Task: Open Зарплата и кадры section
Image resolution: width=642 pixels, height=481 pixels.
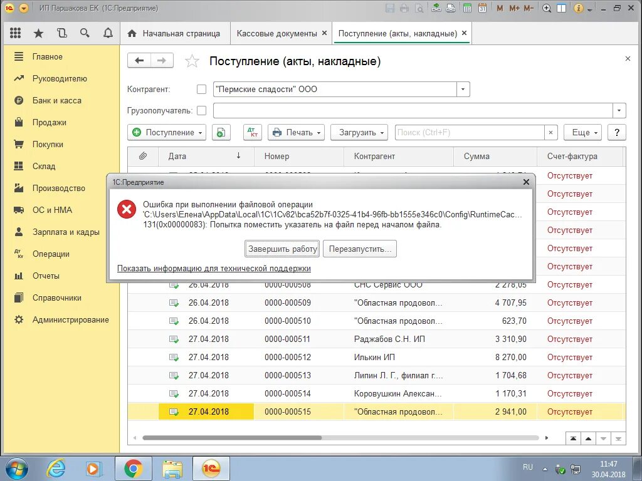Action: pos(66,232)
